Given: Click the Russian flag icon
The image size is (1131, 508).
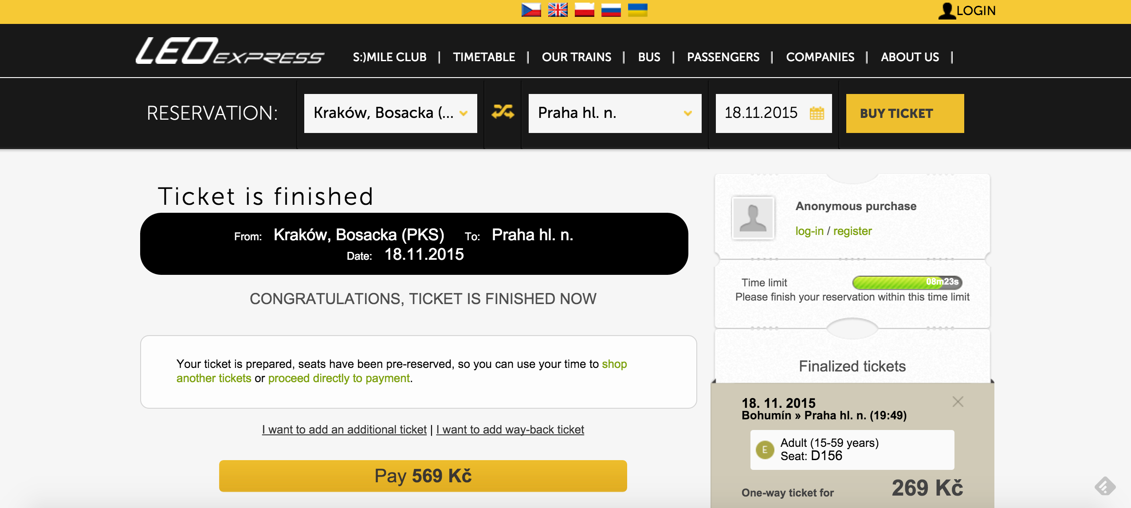Looking at the screenshot, I should [611, 10].
